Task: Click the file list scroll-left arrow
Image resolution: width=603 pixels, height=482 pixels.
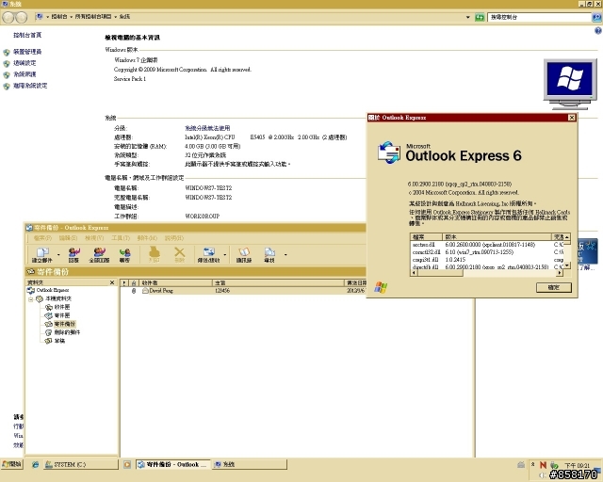Action: [x=414, y=272]
